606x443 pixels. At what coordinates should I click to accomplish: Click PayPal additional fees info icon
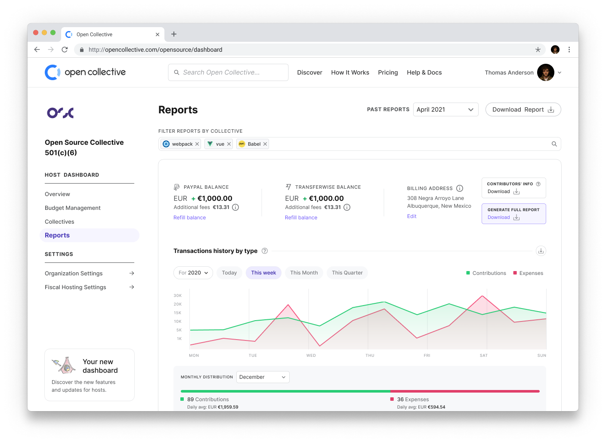tap(235, 207)
